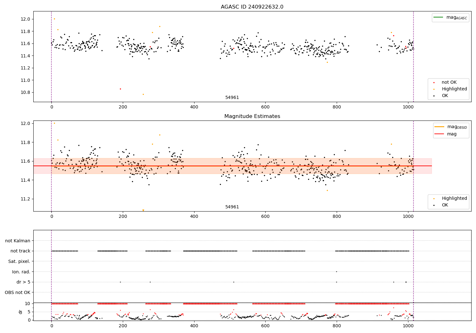Click the '11.6' y-tick in the Magnitude Estimates plot

point(25,161)
